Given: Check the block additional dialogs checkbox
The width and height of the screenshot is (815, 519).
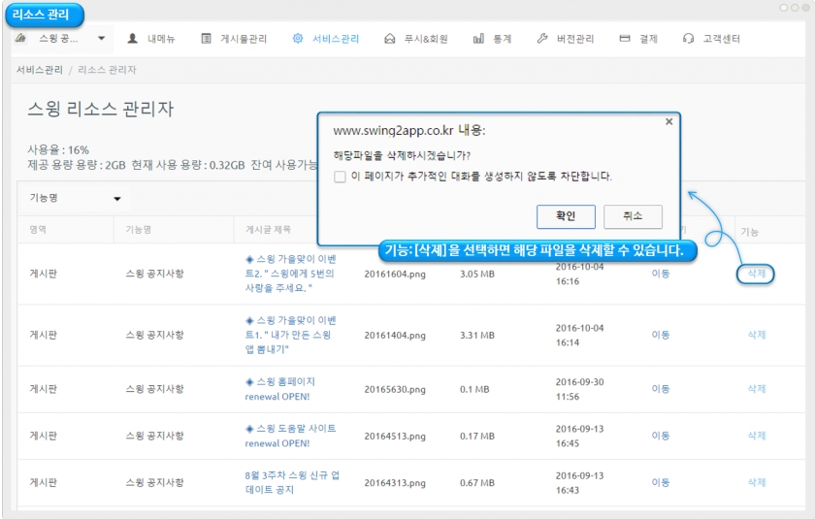Looking at the screenshot, I should pos(340,177).
